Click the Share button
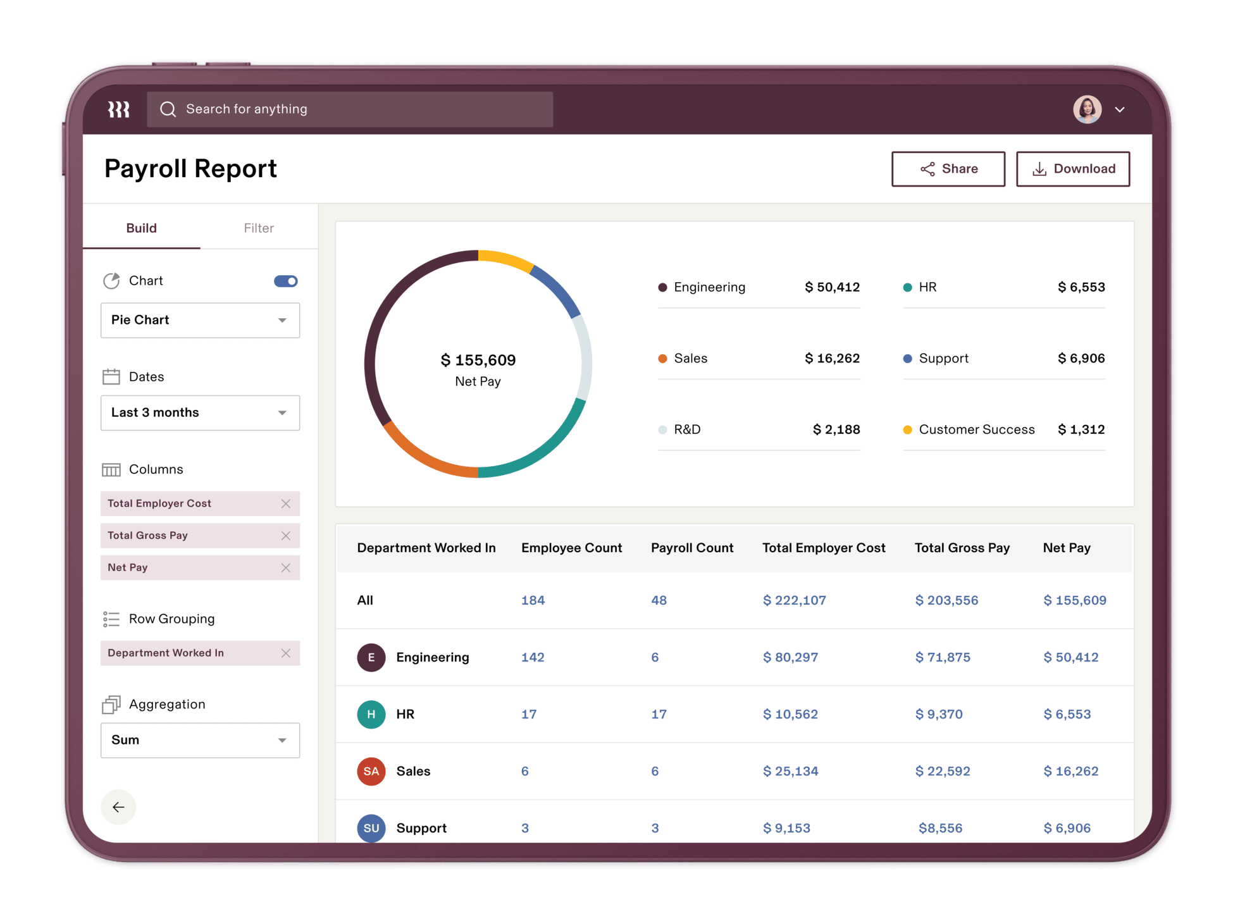 click(x=948, y=168)
